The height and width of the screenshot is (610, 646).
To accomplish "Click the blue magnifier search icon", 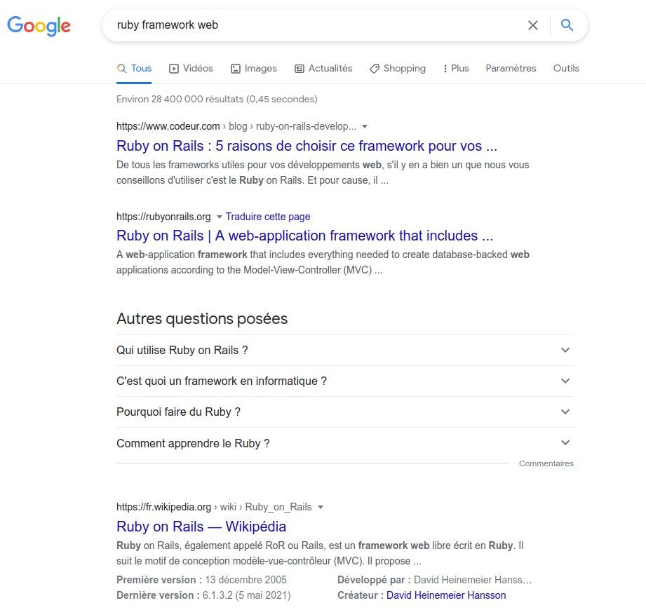I will (567, 25).
